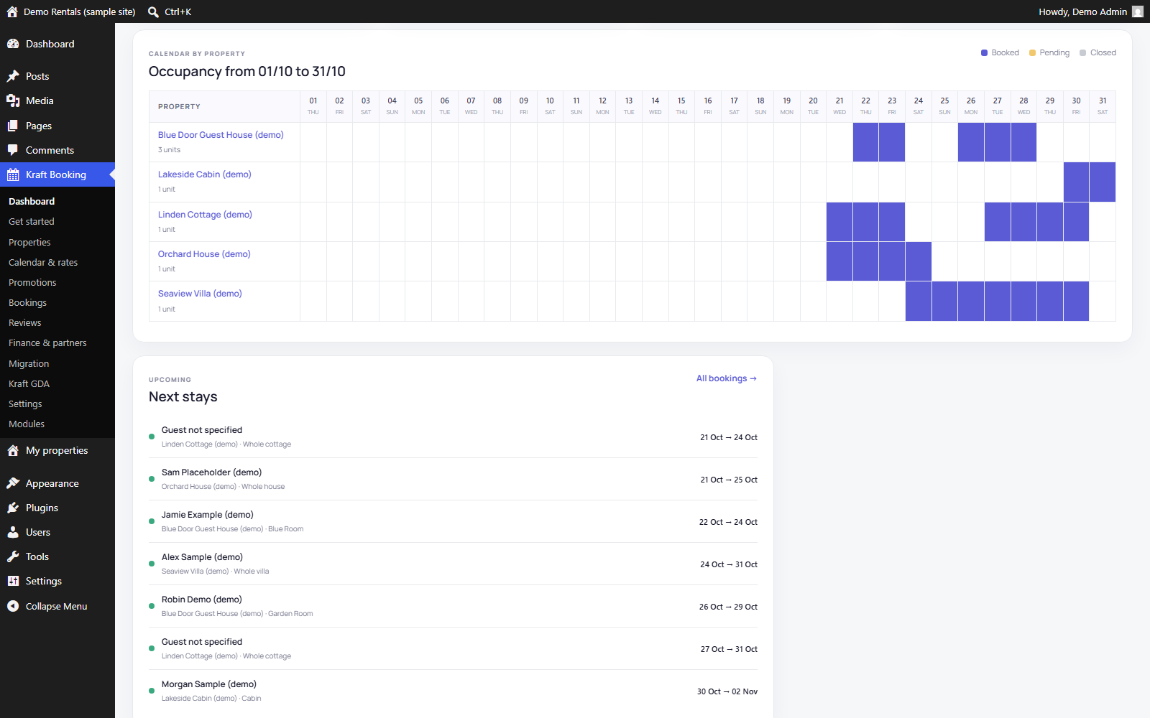Click the Pages icon in sidebar
1150x718 pixels.
click(13, 126)
